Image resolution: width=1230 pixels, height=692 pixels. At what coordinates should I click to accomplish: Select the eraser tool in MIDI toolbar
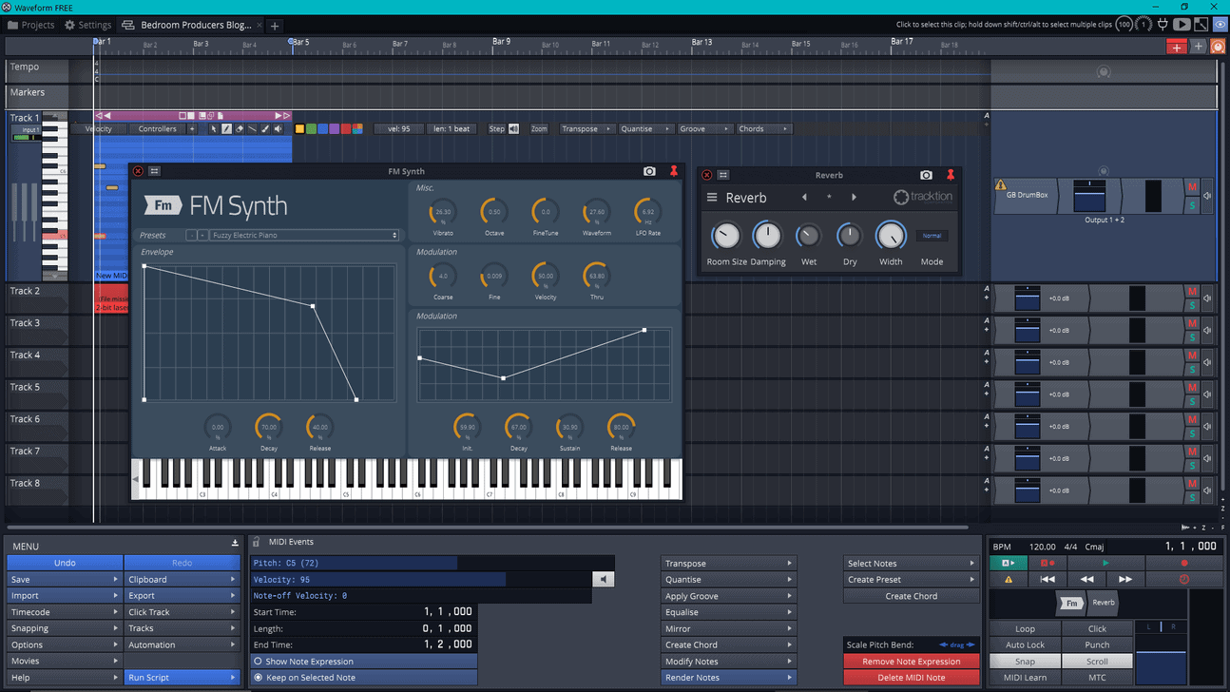(x=240, y=129)
